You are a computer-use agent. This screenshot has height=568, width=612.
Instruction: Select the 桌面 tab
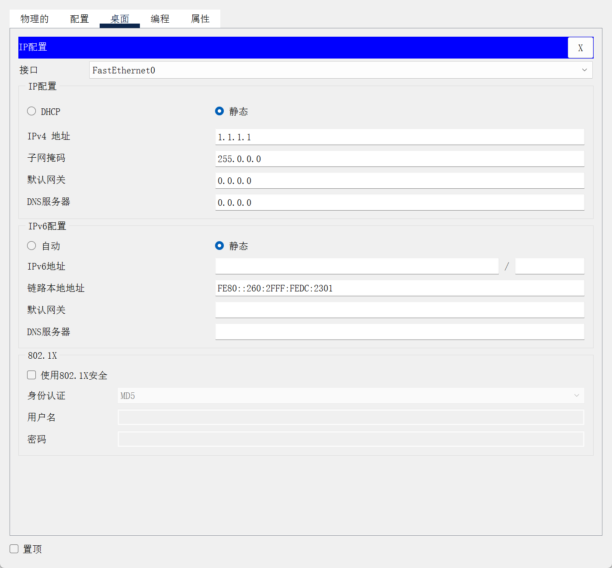tap(120, 19)
